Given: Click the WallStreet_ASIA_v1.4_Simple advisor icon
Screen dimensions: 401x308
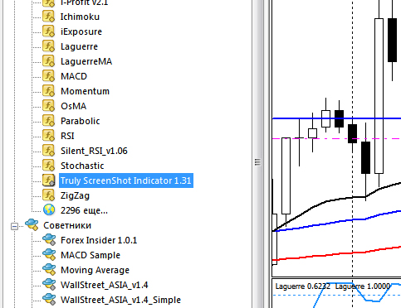Looking at the screenshot, I should click(49, 300).
